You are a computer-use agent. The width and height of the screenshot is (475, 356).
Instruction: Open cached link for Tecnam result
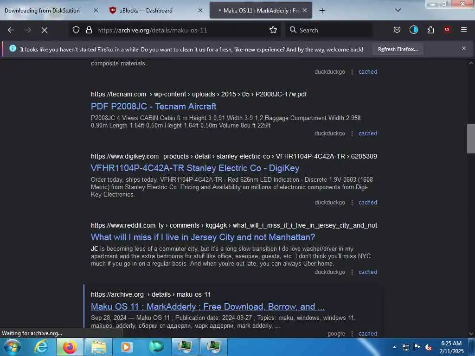(x=368, y=133)
